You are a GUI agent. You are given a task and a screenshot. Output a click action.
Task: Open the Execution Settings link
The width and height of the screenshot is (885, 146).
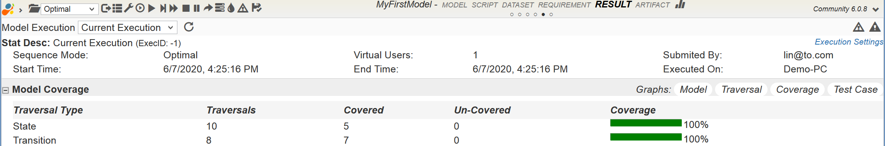(x=849, y=42)
